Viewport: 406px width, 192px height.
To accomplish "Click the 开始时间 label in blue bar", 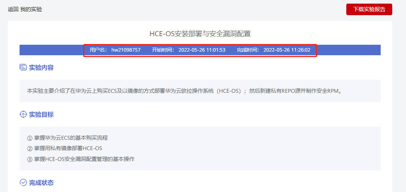I will 163,50.
